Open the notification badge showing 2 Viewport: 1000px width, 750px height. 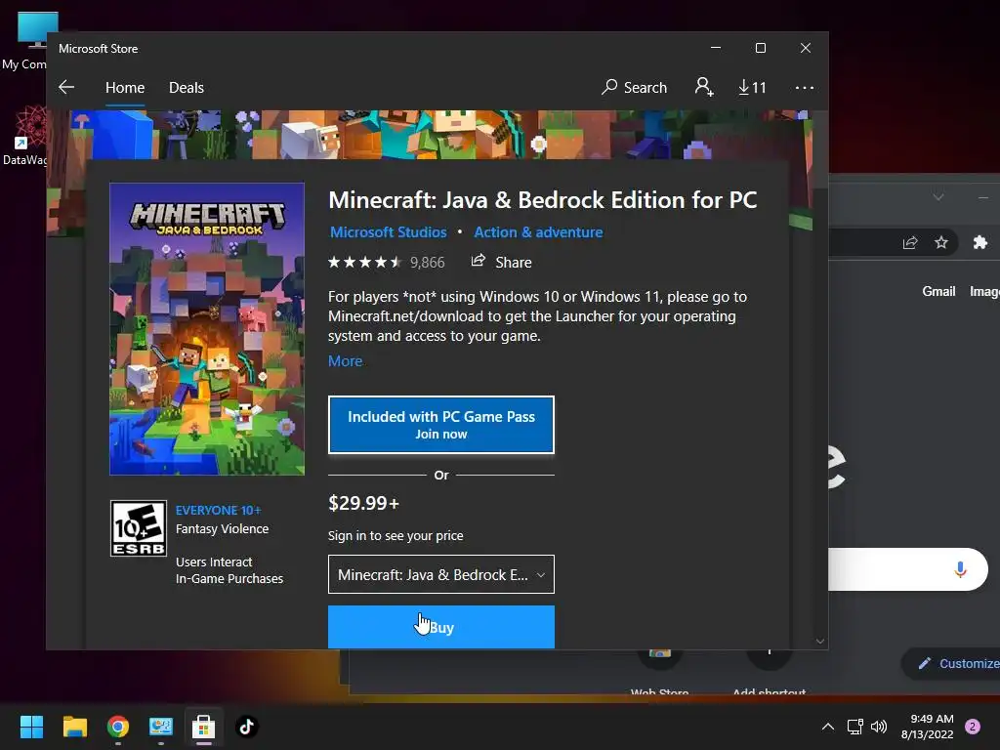point(973,727)
